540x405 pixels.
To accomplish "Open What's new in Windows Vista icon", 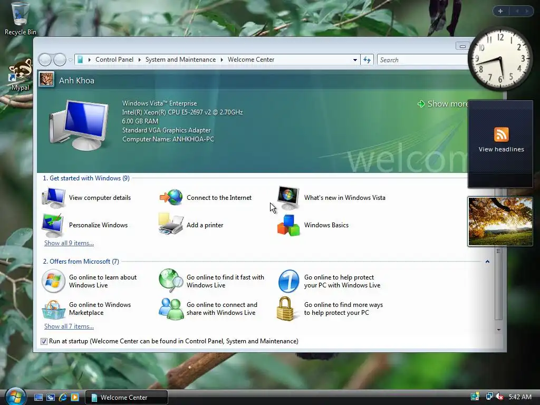I will [288, 198].
